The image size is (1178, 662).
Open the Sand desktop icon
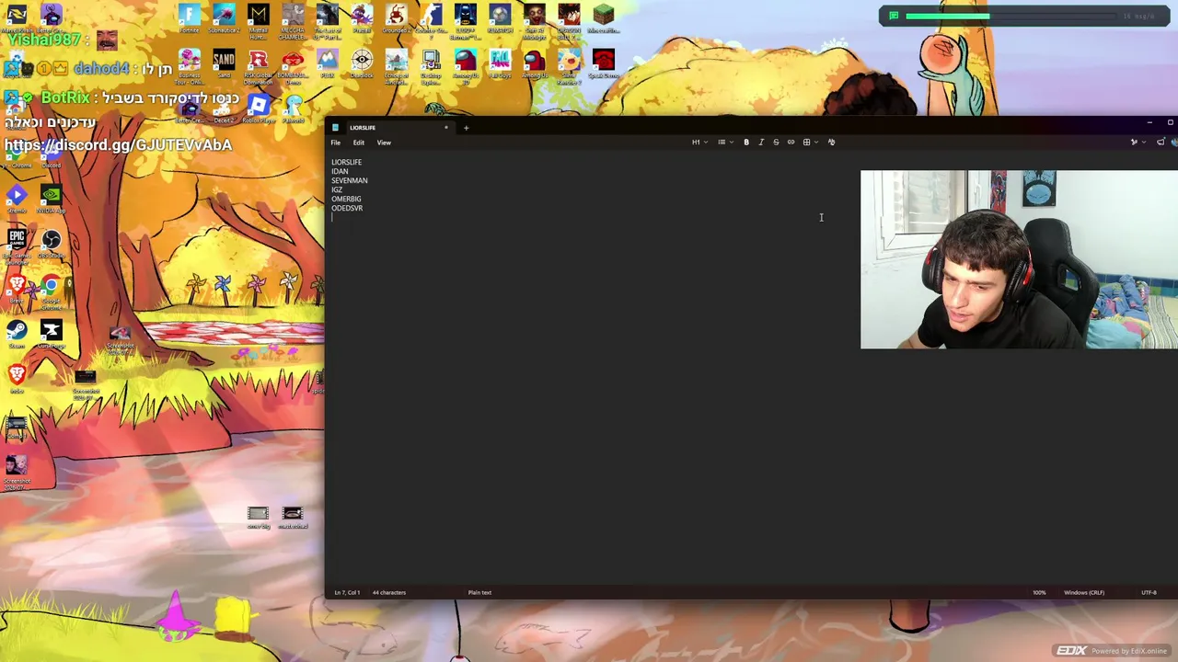click(224, 64)
